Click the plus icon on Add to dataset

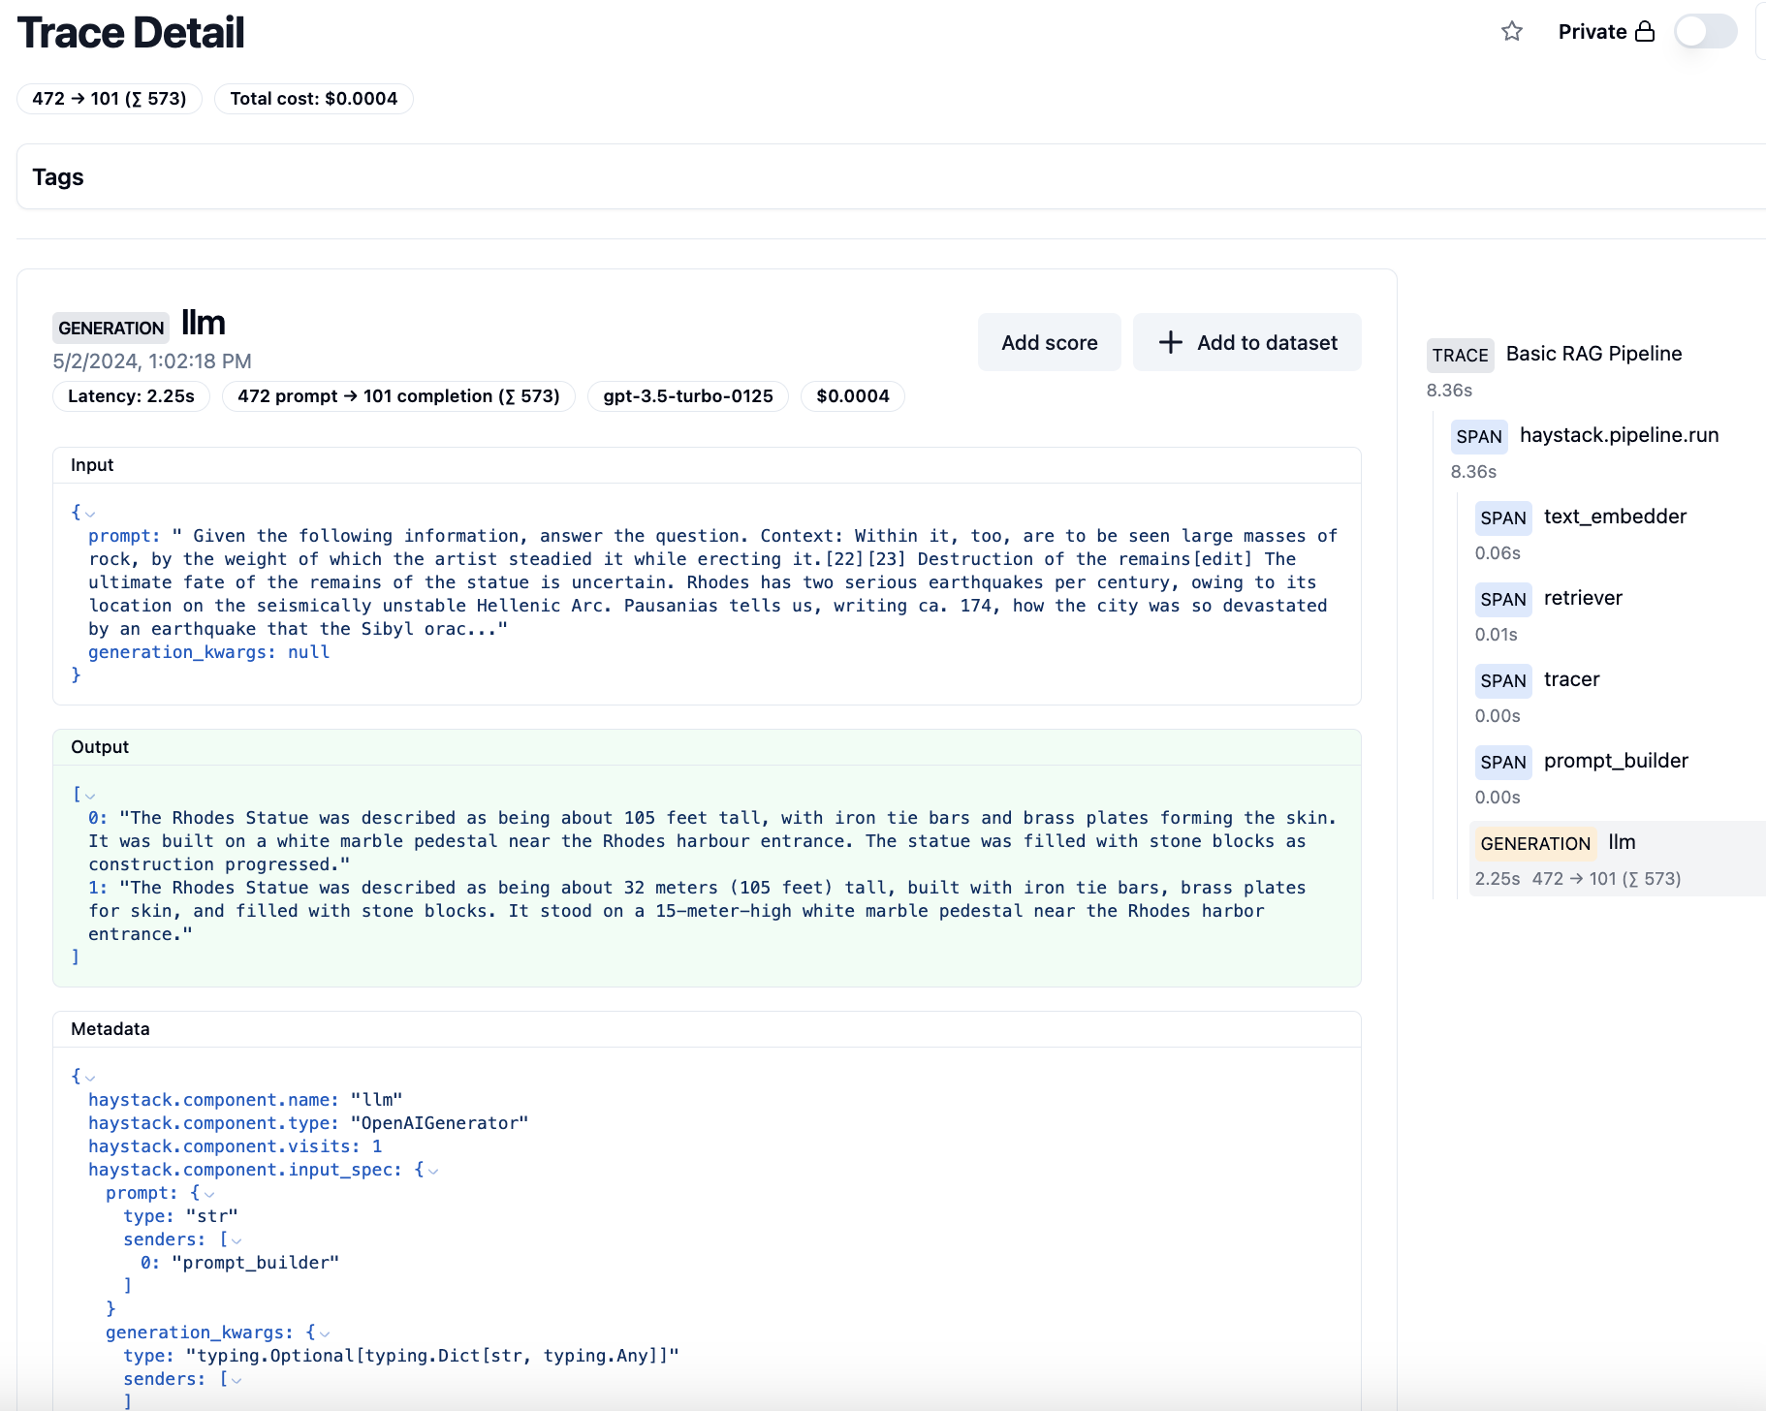pyautogui.click(x=1171, y=342)
